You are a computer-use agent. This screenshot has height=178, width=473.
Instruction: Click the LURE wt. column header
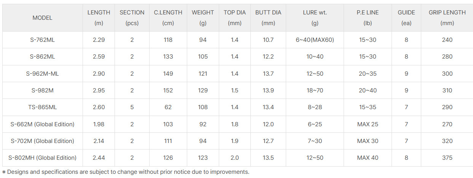pos(315,17)
